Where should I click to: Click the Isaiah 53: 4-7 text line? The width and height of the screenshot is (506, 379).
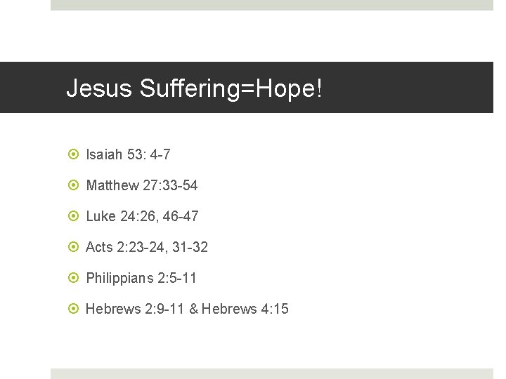pyautogui.click(x=128, y=154)
